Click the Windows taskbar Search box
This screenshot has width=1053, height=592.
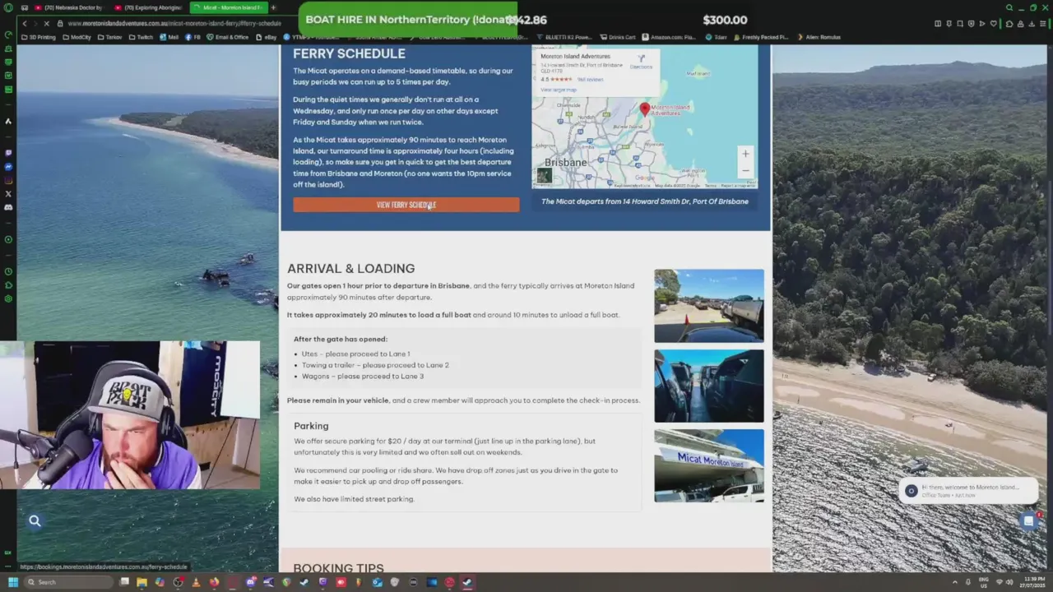point(69,582)
